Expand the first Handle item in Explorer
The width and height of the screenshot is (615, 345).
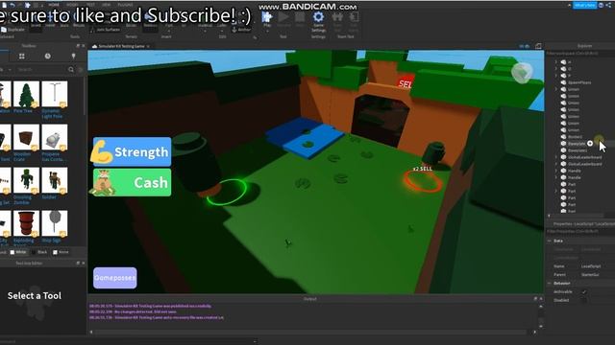click(556, 171)
